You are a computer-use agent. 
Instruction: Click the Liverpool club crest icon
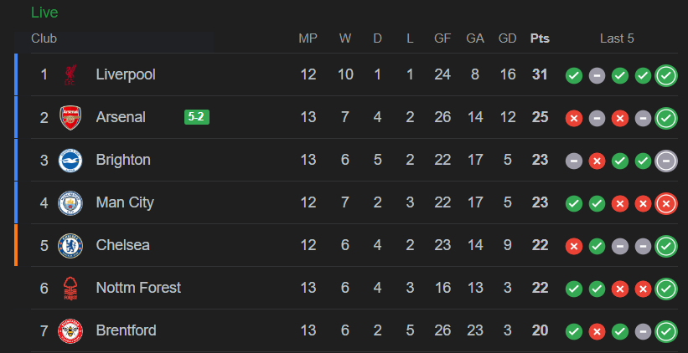pyautogui.click(x=70, y=75)
